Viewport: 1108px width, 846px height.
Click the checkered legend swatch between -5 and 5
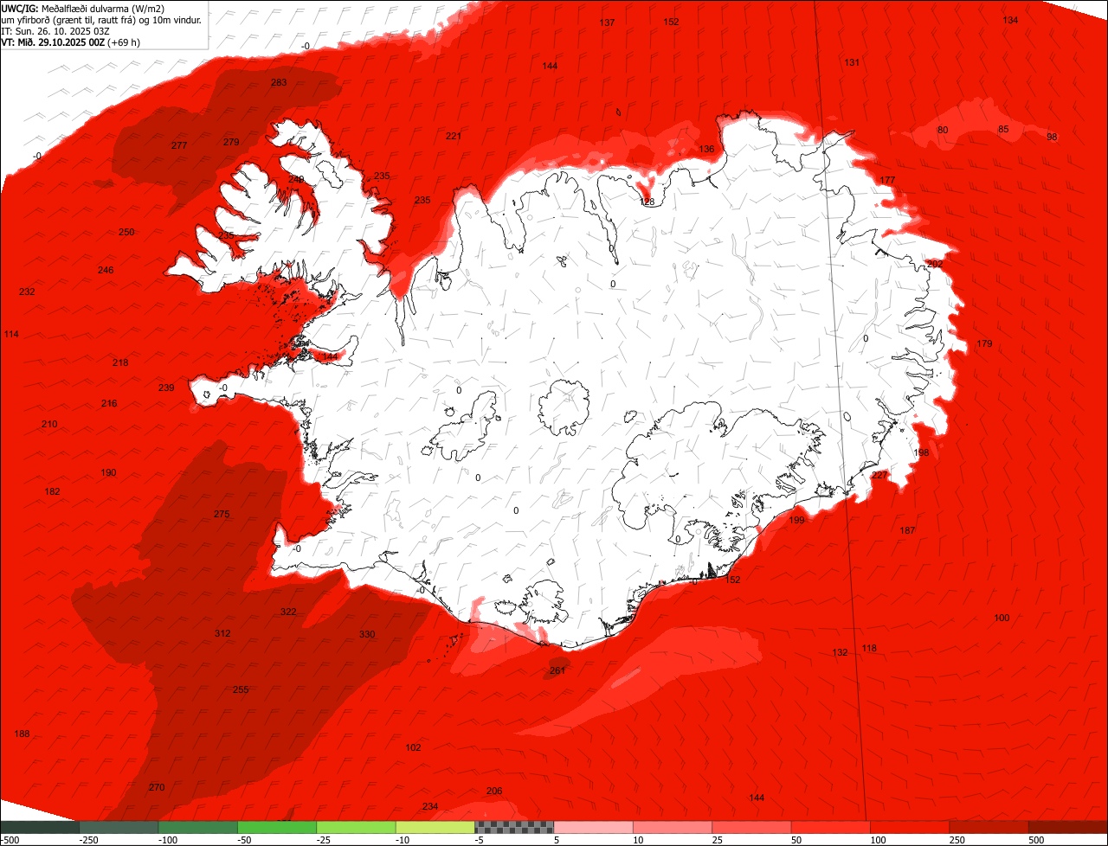[514, 827]
